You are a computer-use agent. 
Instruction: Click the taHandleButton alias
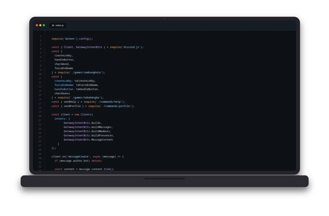pos(87,89)
